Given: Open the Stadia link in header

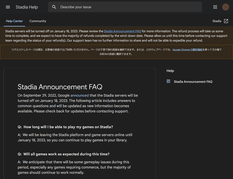Looking at the screenshot, I should point(217,21).
